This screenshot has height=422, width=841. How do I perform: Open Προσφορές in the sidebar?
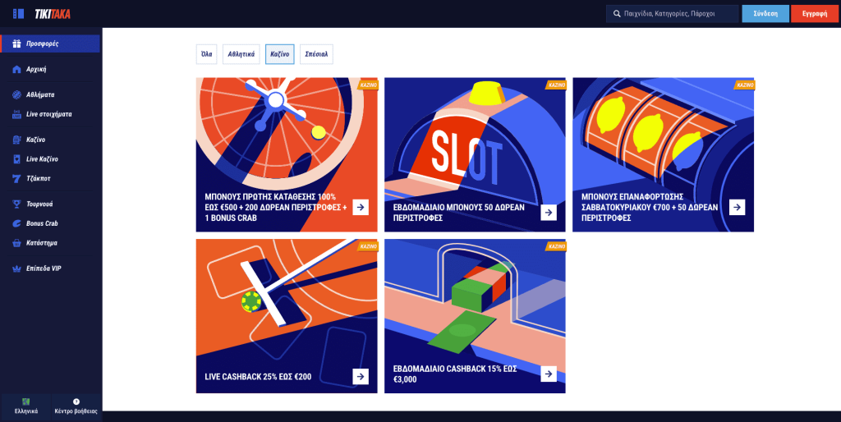click(50, 44)
